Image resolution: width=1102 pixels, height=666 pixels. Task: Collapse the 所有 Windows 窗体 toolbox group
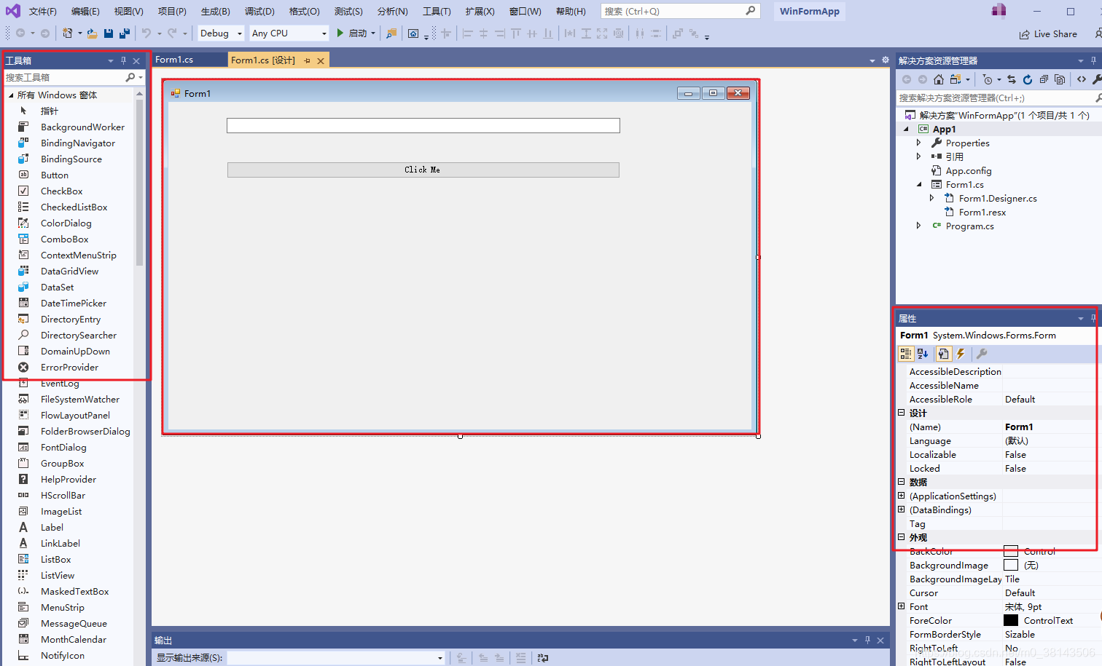pos(10,95)
